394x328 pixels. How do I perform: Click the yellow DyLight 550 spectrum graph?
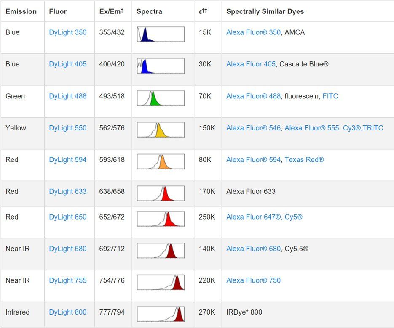click(x=161, y=130)
